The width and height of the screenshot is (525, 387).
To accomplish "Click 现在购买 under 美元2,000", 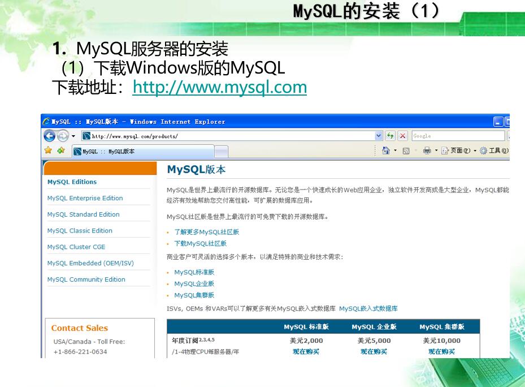I will tap(306, 351).
